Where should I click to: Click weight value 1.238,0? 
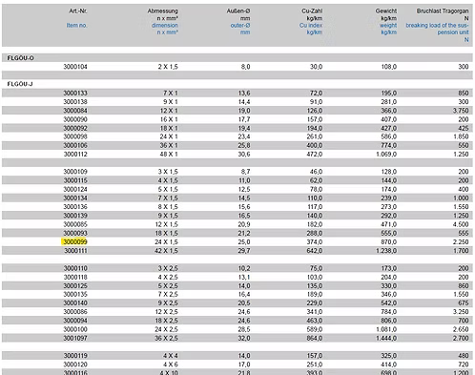(x=386, y=251)
